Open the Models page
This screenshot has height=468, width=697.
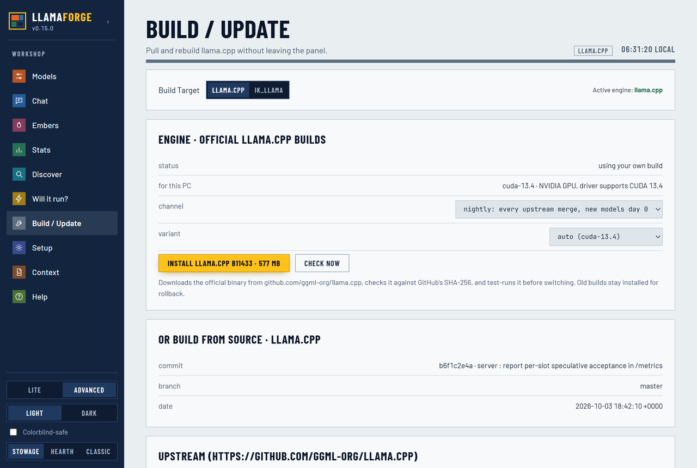pos(62,76)
